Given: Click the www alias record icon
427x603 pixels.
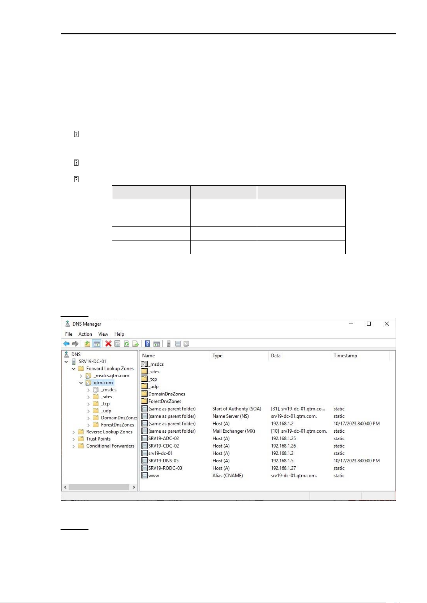Looking at the screenshot, I should click(x=144, y=476).
